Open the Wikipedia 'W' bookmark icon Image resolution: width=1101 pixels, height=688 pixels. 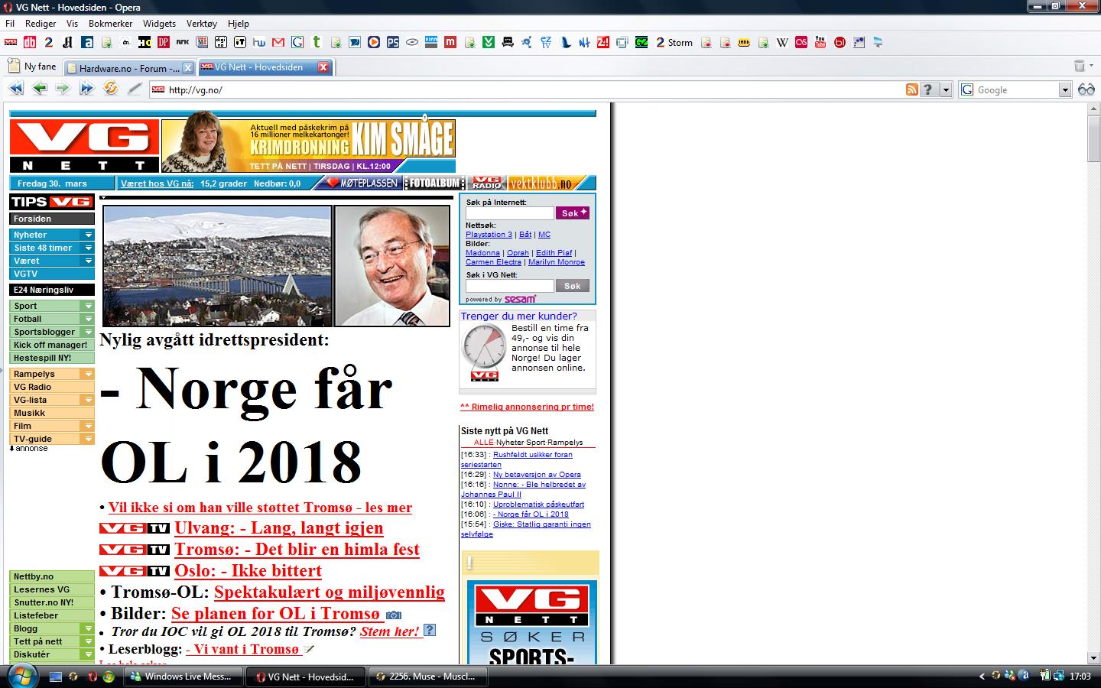[782, 42]
